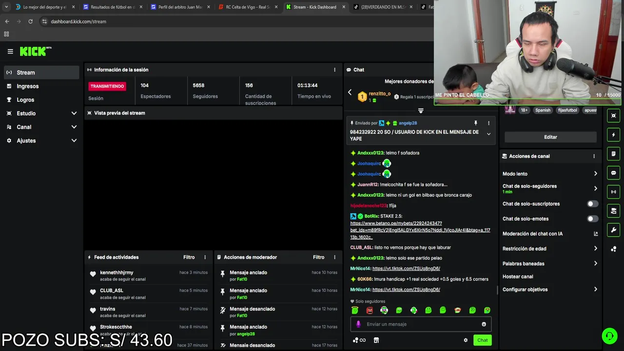
Task: Click the browser back arrow
Action: click(7, 21)
